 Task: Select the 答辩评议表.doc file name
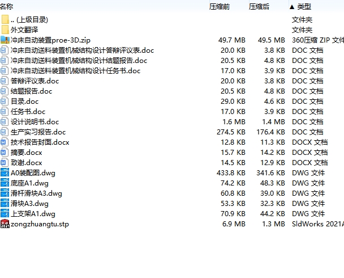(35, 81)
